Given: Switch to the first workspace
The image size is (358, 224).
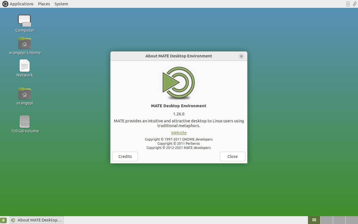Looking at the screenshot, I should (x=314, y=220).
